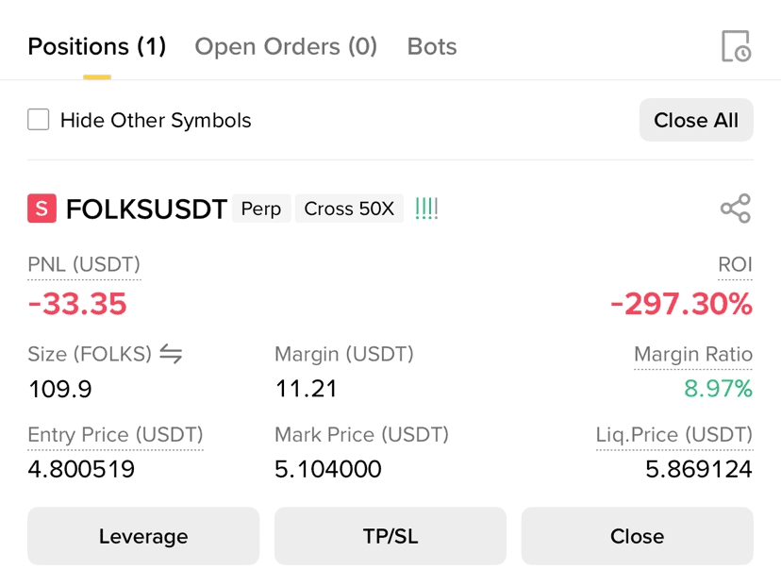Click the red S short badge
781x586 pixels.
coord(42,209)
